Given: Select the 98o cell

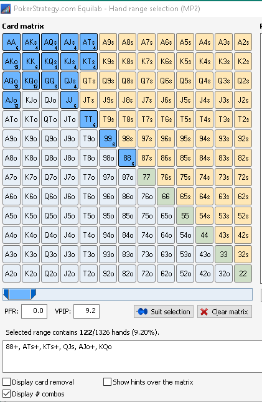Looking at the screenshot, I should 108,157.
